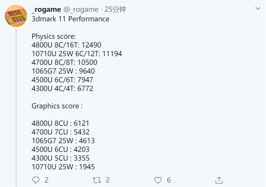Click the "3dmark 11 Performance" title line

pyautogui.click(x=71, y=19)
